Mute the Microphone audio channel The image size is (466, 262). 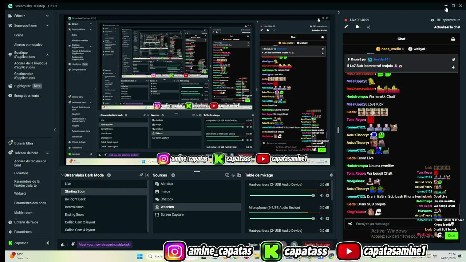[x=321, y=218]
